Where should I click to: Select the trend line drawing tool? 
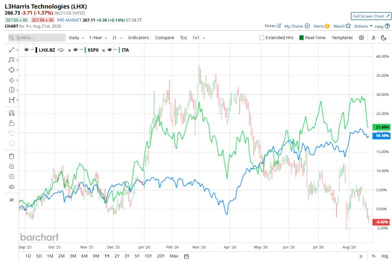coord(12,50)
